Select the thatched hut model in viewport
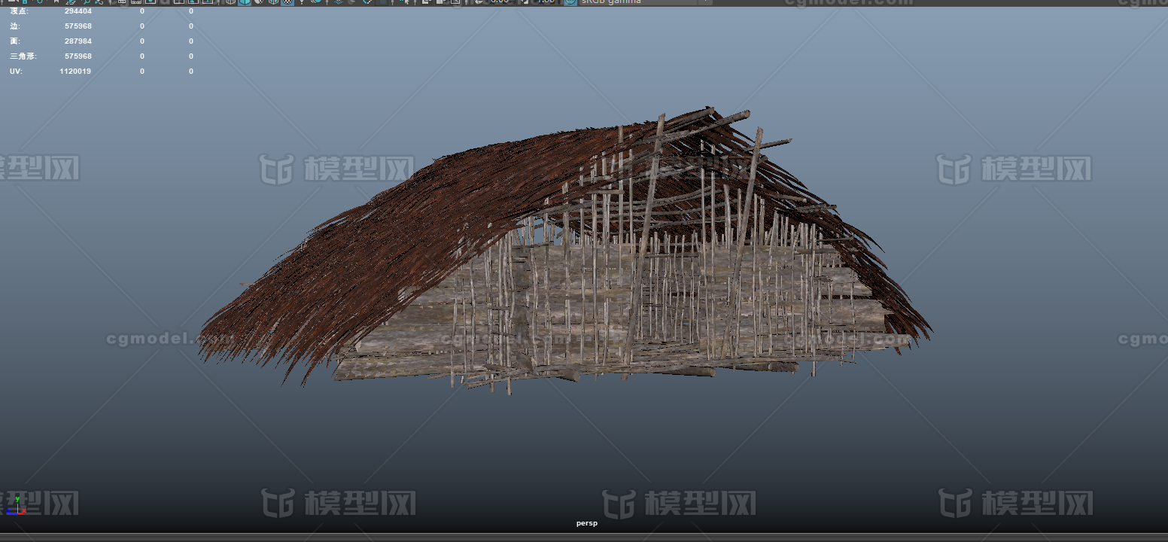Image resolution: width=1168 pixels, height=542 pixels. coord(564,252)
